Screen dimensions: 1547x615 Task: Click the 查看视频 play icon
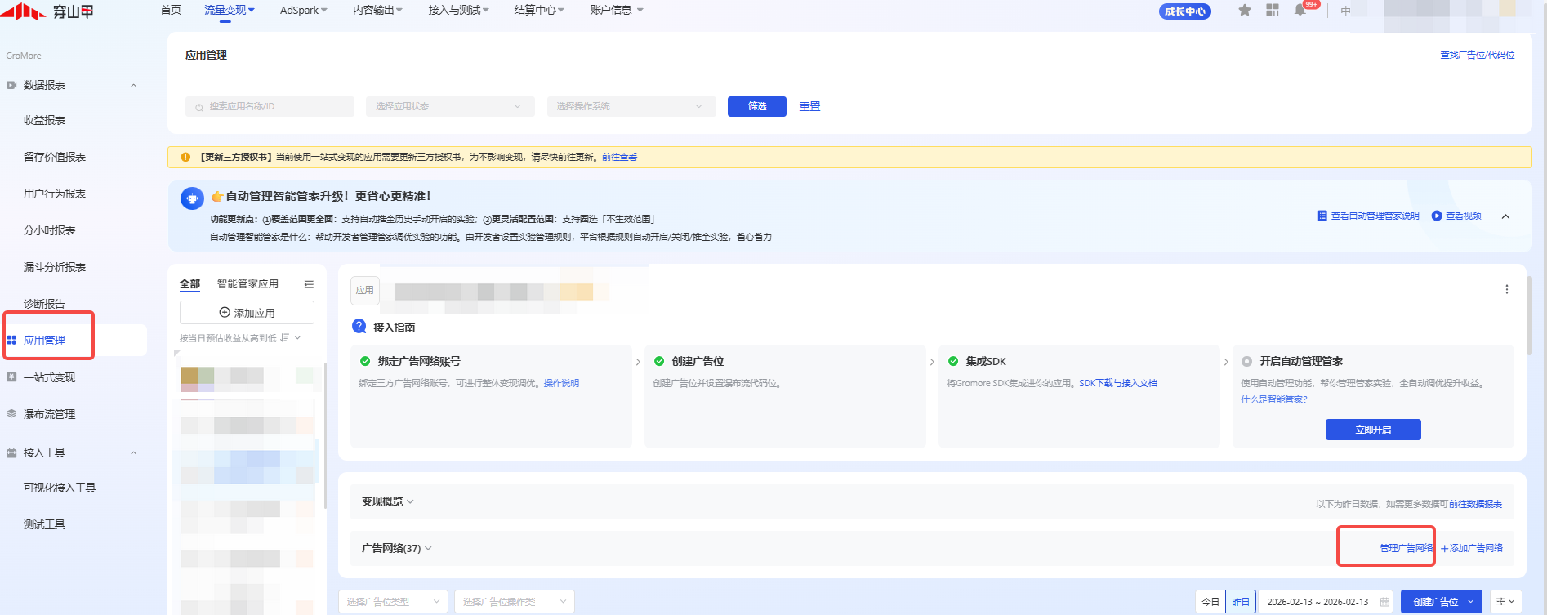(1437, 216)
